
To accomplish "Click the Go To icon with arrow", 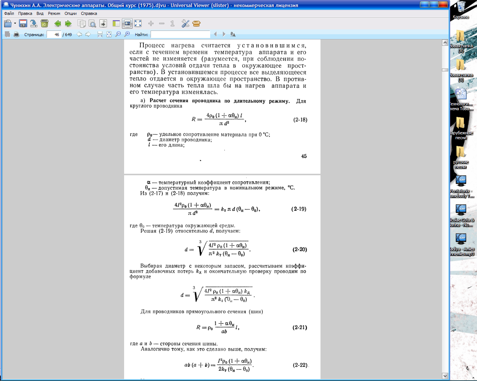I will [103, 23].
